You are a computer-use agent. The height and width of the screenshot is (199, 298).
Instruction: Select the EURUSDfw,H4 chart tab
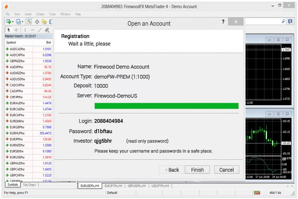[90, 186]
